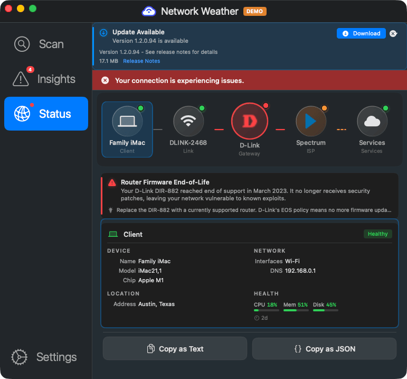Click the Mem 51% usage bar
407x379 pixels.
click(x=296, y=310)
